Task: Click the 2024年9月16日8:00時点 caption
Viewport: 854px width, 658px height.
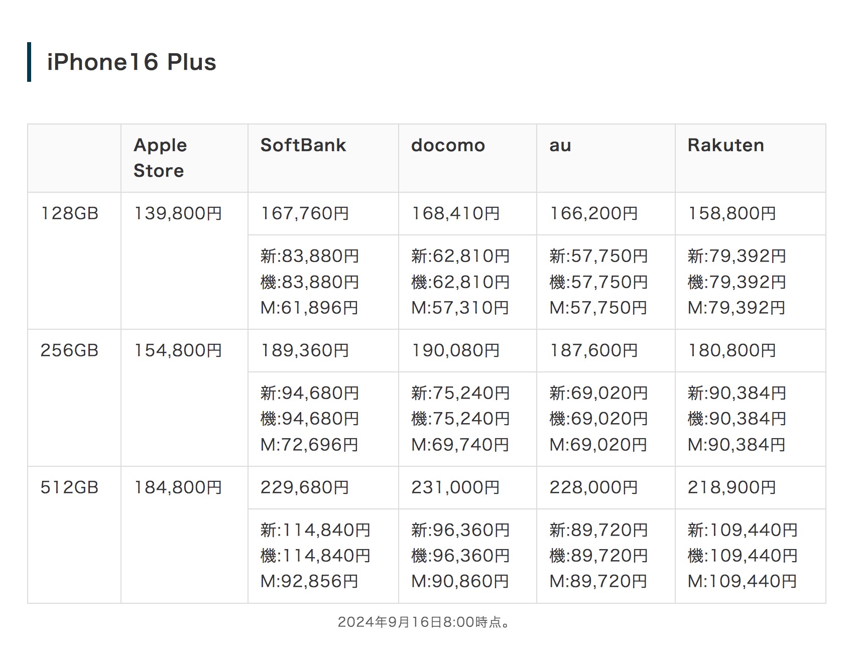Action: click(425, 622)
